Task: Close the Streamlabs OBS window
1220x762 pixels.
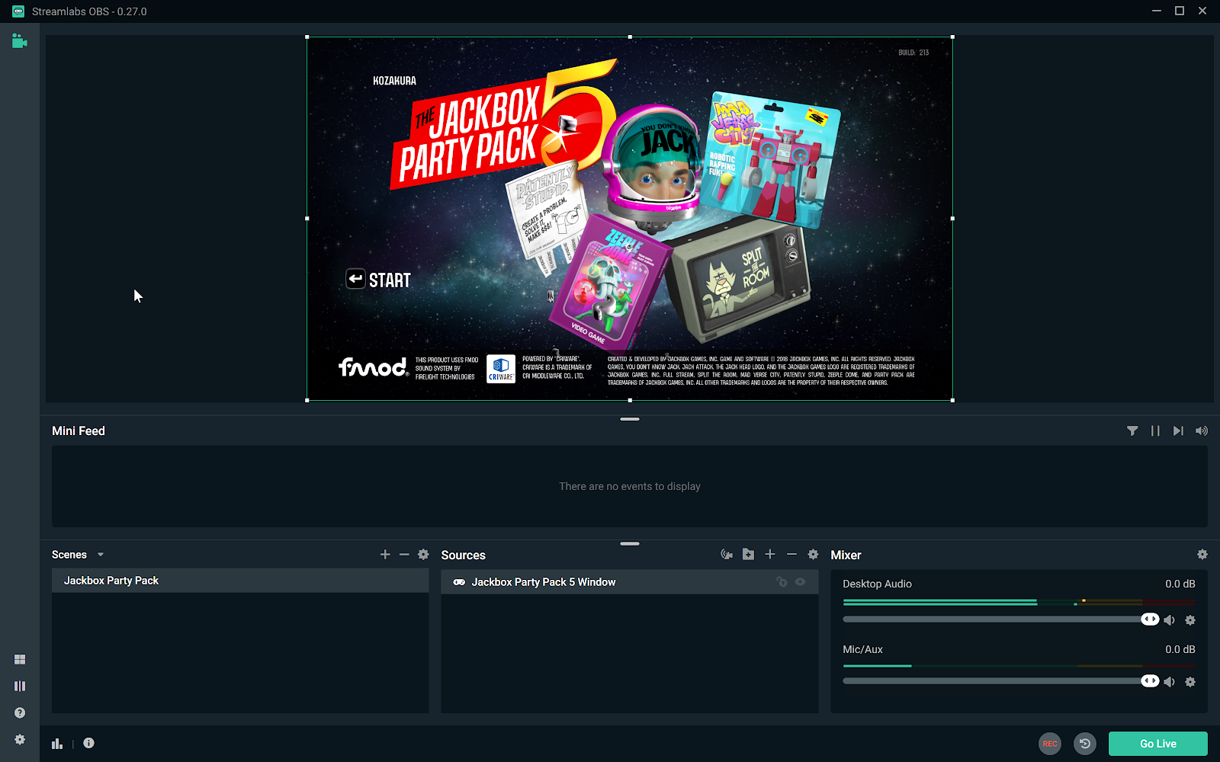Action: coord(1202,11)
